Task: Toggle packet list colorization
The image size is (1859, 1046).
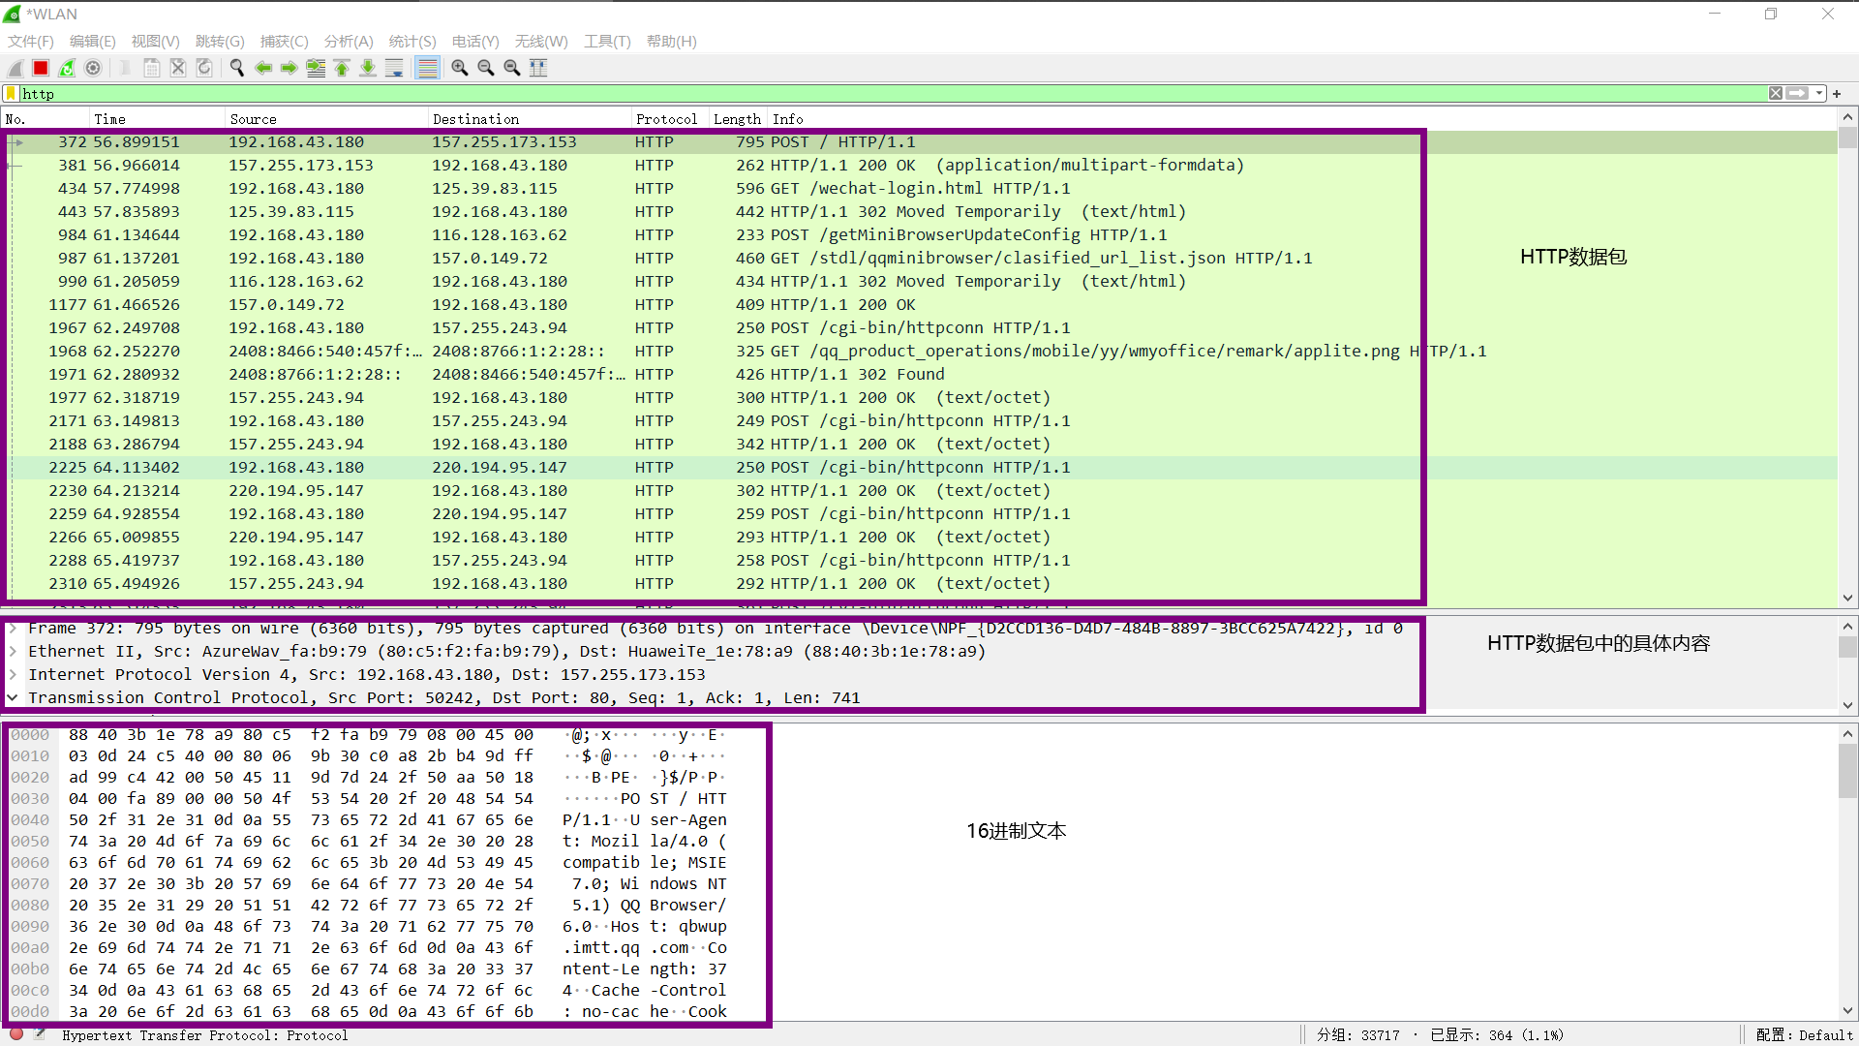Action: pyautogui.click(x=427, y=68)
